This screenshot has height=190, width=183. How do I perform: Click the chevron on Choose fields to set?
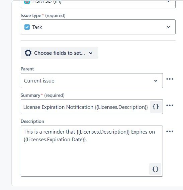click(x=91, y=53)
